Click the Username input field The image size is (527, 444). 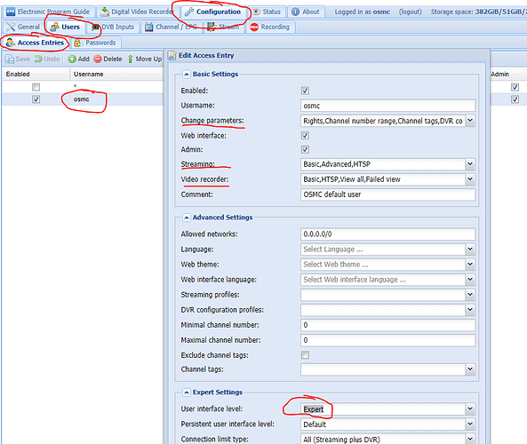click(387, 106)
